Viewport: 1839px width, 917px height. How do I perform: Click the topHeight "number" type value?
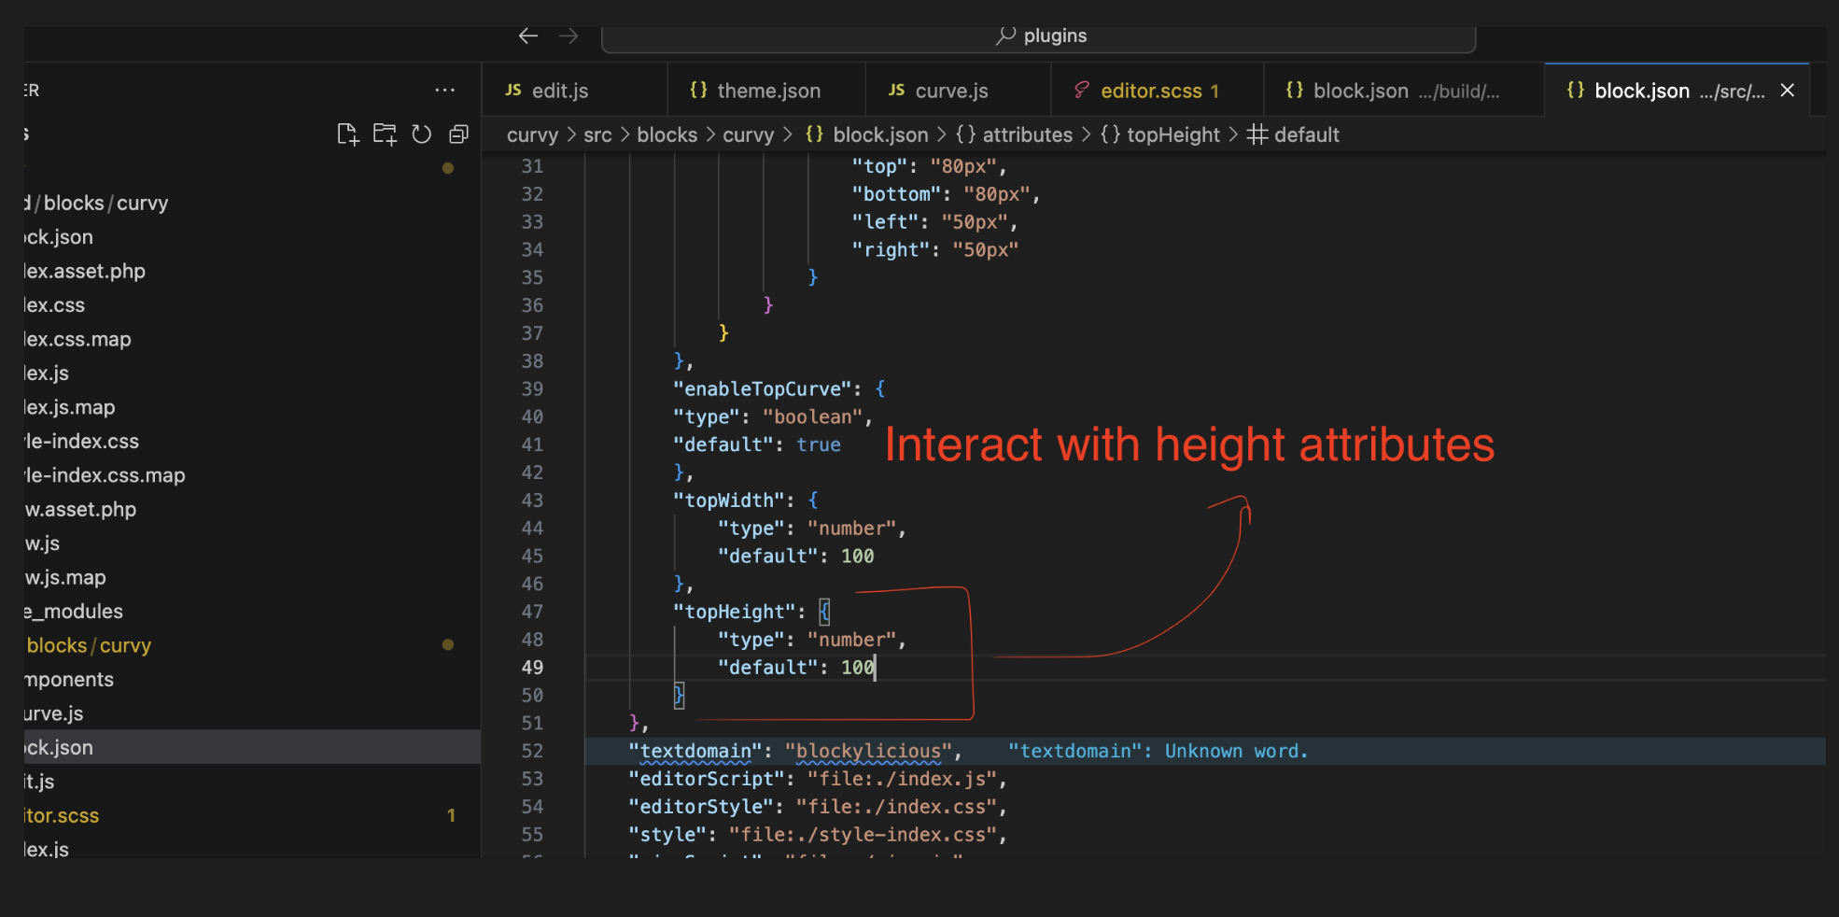pos(851,640)
